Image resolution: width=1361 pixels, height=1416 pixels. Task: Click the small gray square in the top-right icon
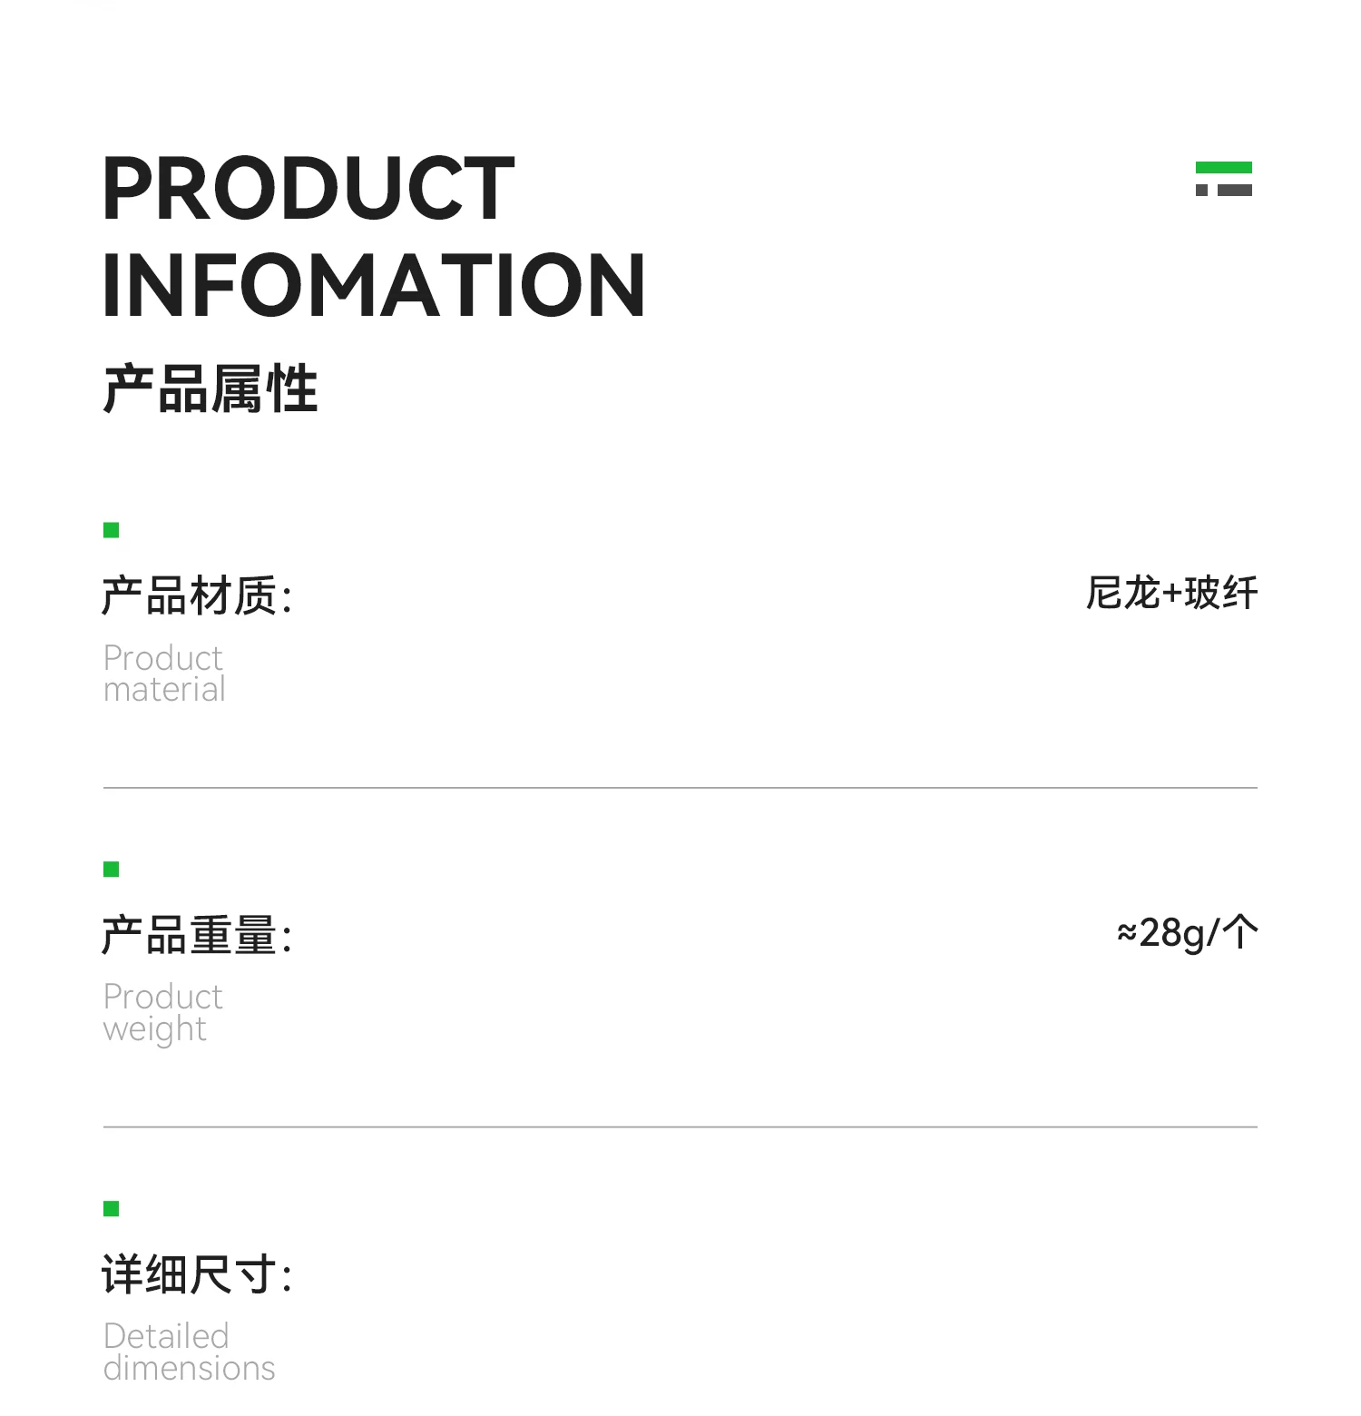click(x=1201, y=191)
